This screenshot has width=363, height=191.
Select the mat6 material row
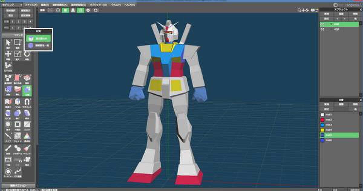pos(339,140)
